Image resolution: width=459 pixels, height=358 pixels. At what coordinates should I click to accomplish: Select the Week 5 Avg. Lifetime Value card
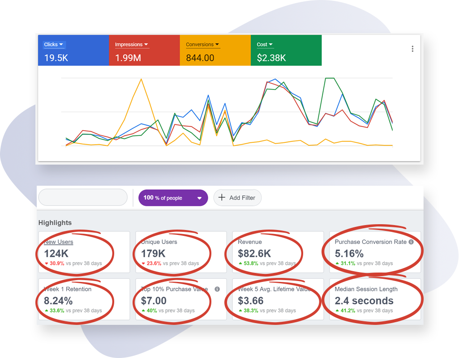[278, 299]
